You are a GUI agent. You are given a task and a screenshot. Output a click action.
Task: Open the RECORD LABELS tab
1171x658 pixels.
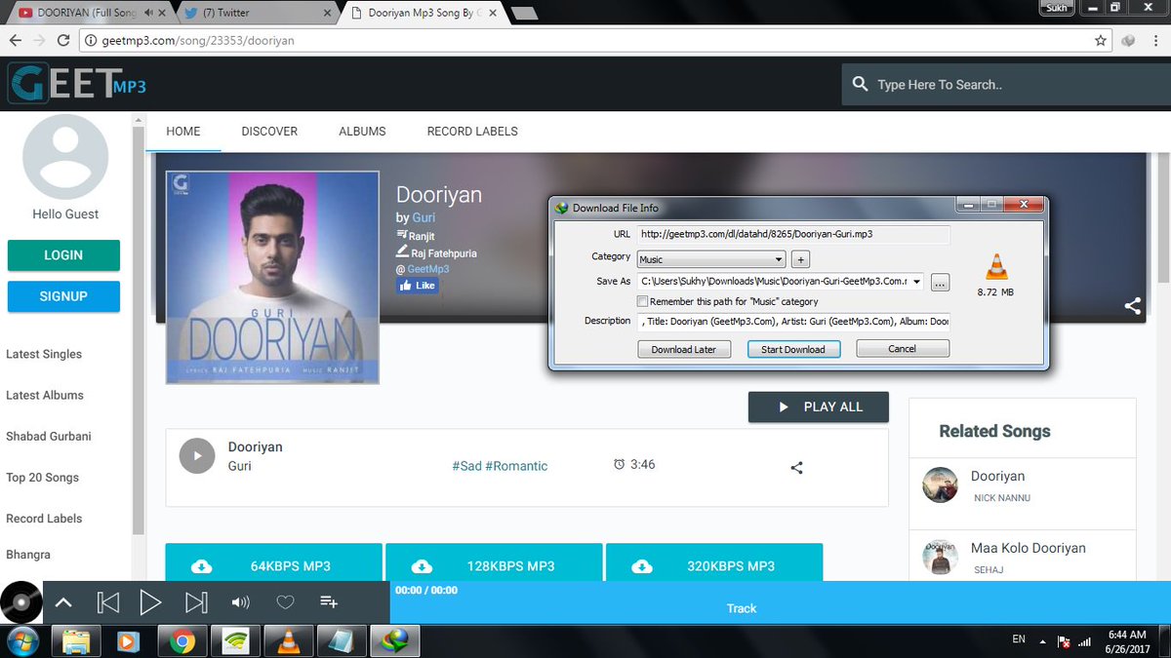point(472,131)
